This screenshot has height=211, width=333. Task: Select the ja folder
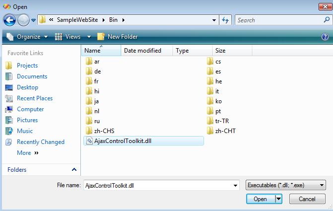point(92,101)
